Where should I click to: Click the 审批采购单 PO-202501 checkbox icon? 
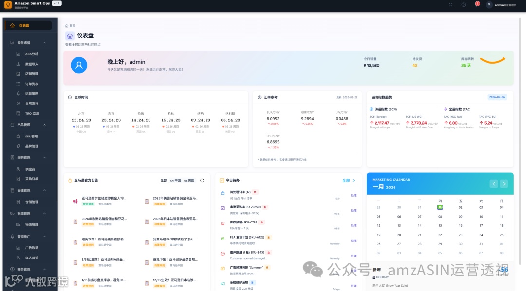pyautogui.click(x=223, y=208)
